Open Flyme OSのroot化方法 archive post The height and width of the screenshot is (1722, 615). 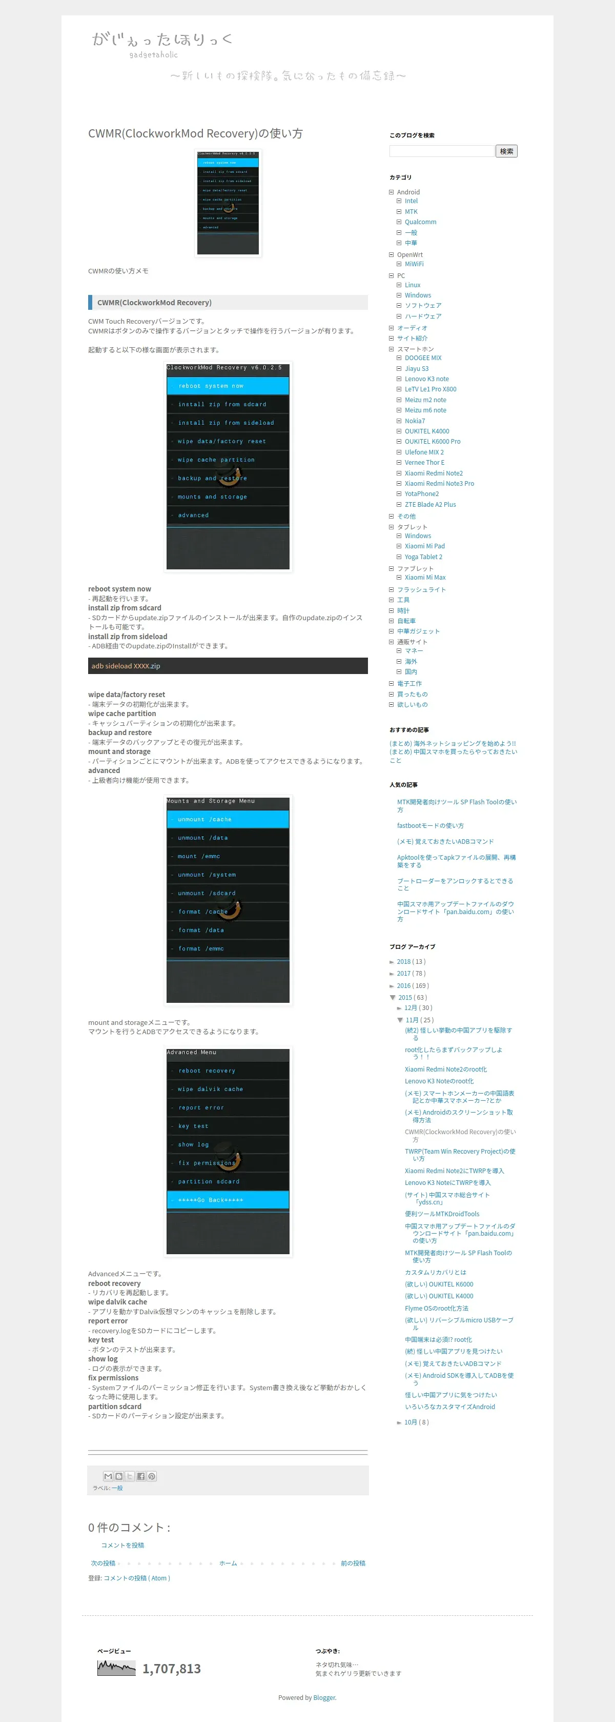pyautogui.click(x=437, y=1308)
